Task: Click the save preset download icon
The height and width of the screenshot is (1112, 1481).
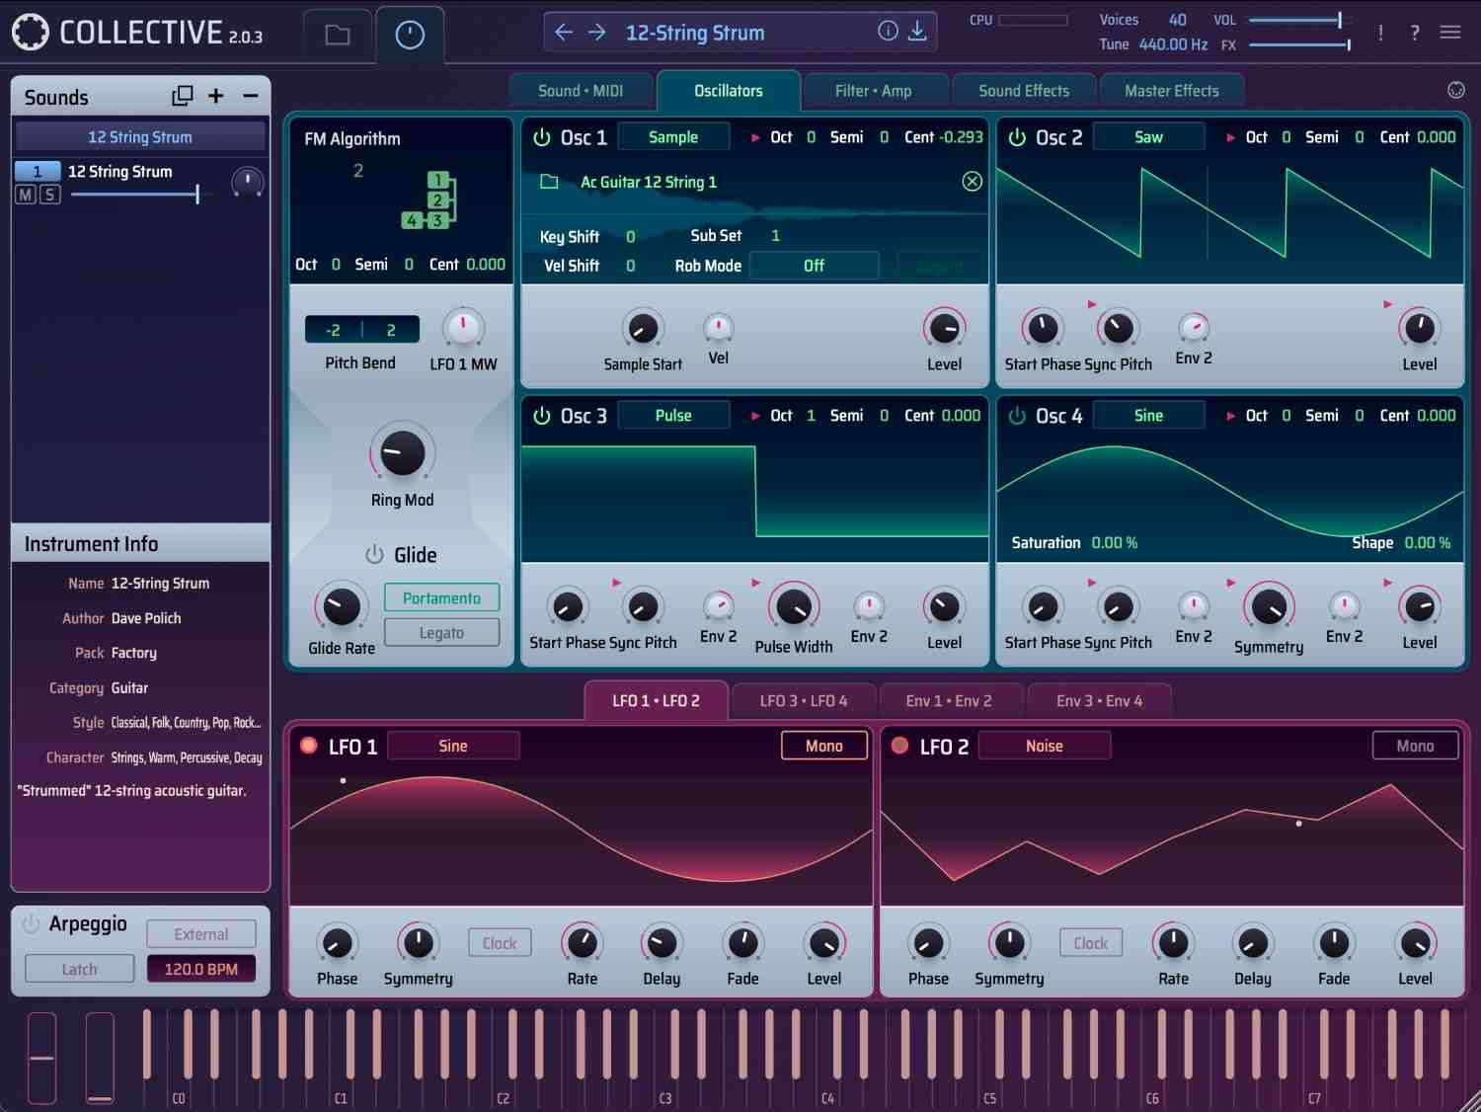Action: coord(917,32)
